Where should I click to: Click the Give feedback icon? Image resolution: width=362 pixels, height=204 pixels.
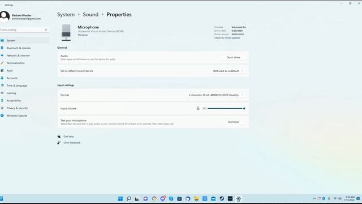[59, 143]
